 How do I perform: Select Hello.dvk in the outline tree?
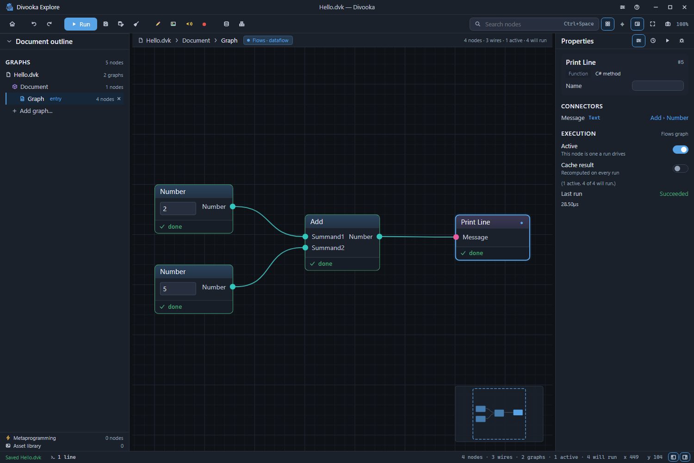64,75
